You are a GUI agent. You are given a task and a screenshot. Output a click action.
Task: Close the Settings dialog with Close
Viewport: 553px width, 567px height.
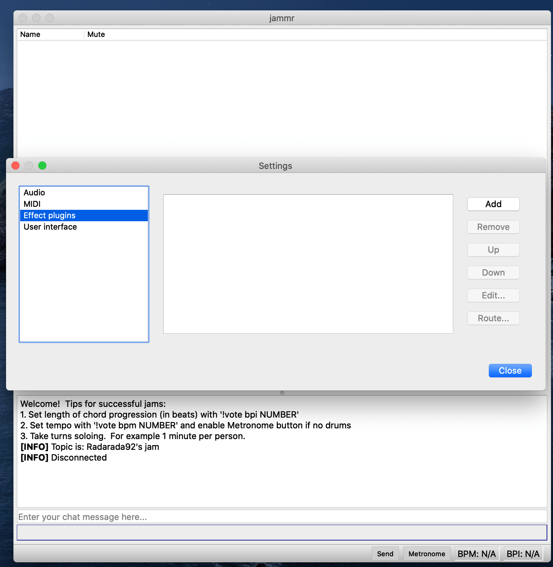[x=510, y=371]
